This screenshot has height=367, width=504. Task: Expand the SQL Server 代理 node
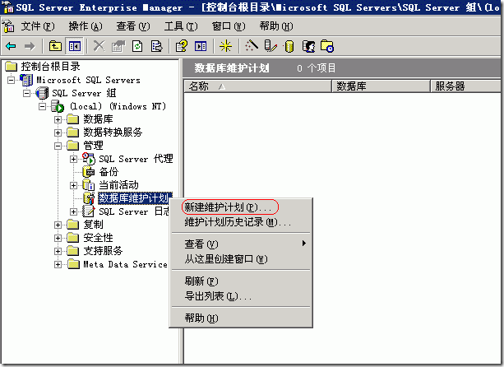coord(74,159)
